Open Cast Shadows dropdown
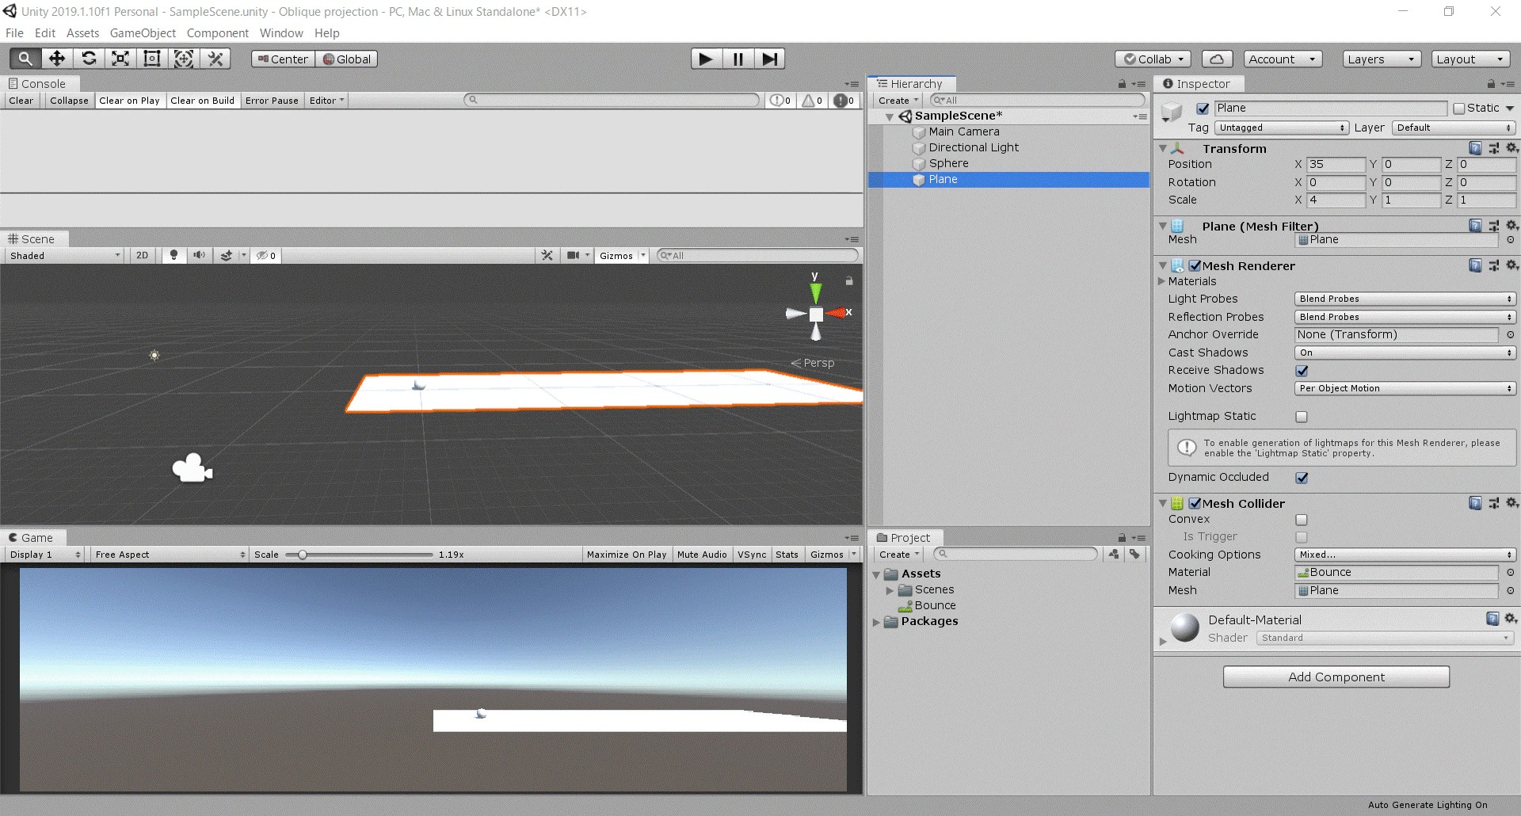This screenshot has height=816, width=1521. click(1405, 353)
